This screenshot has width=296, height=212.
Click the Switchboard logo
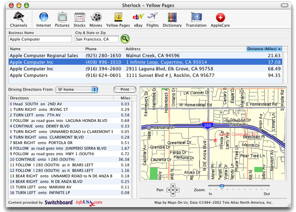(x=58, y=202)
